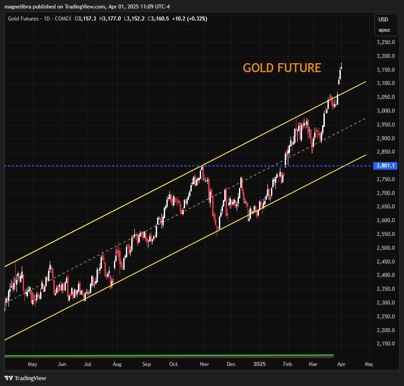Viewport: 404px width, 386px height.
Task: Click the 2,900.0 price axis label
Action: (x=386, y=138)
